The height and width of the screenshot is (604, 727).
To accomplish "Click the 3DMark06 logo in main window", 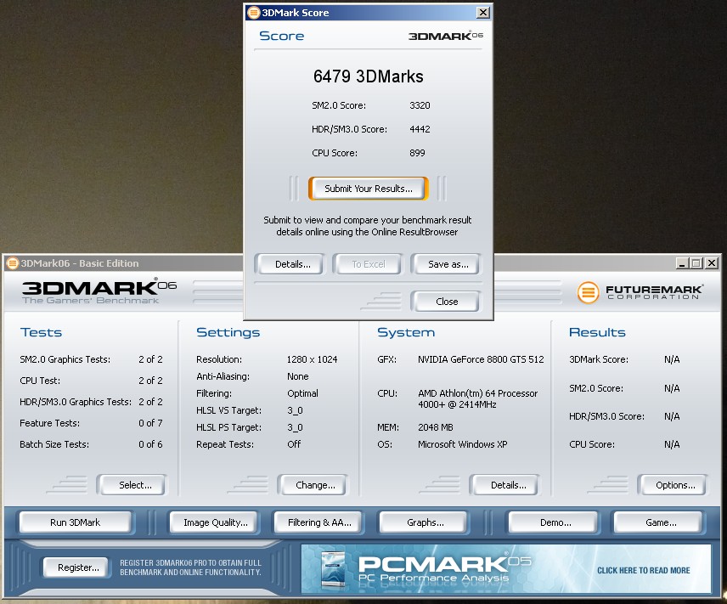I will (99, 291).
